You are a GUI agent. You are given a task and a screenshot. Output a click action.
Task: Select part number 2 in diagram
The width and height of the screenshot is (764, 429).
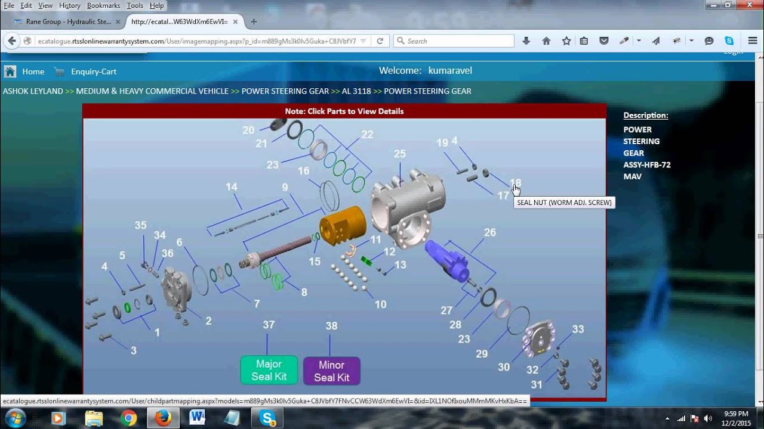click(208, 321)
